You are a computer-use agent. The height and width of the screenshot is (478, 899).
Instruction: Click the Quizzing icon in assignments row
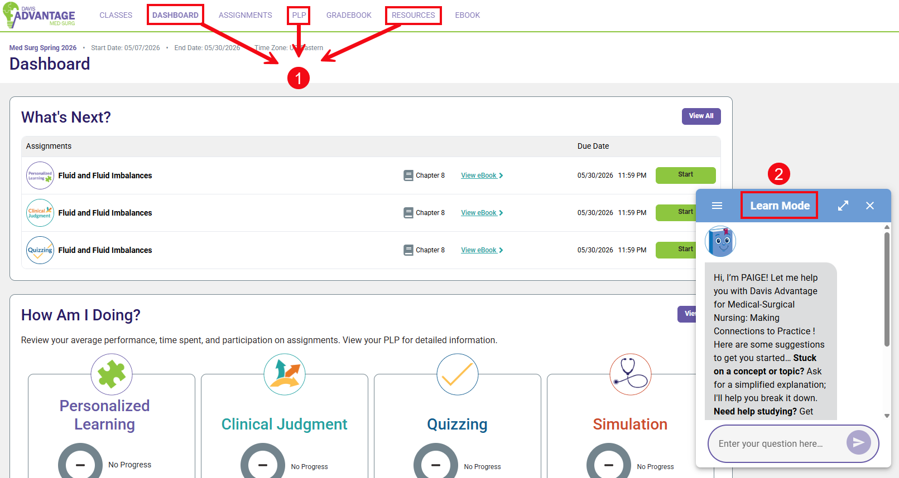pos(40,250)
